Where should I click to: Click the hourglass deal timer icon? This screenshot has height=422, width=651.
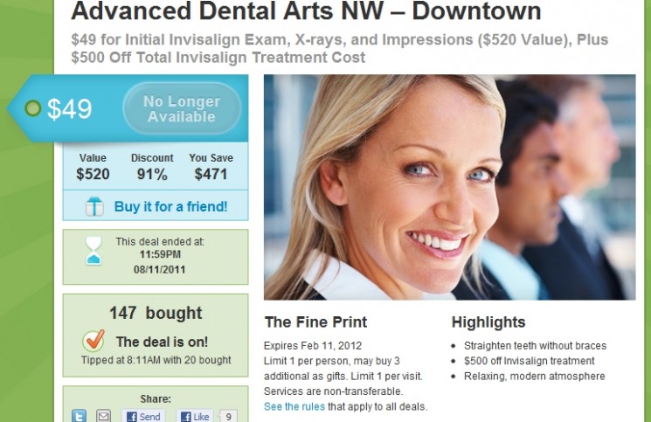(x=93, y=251)
